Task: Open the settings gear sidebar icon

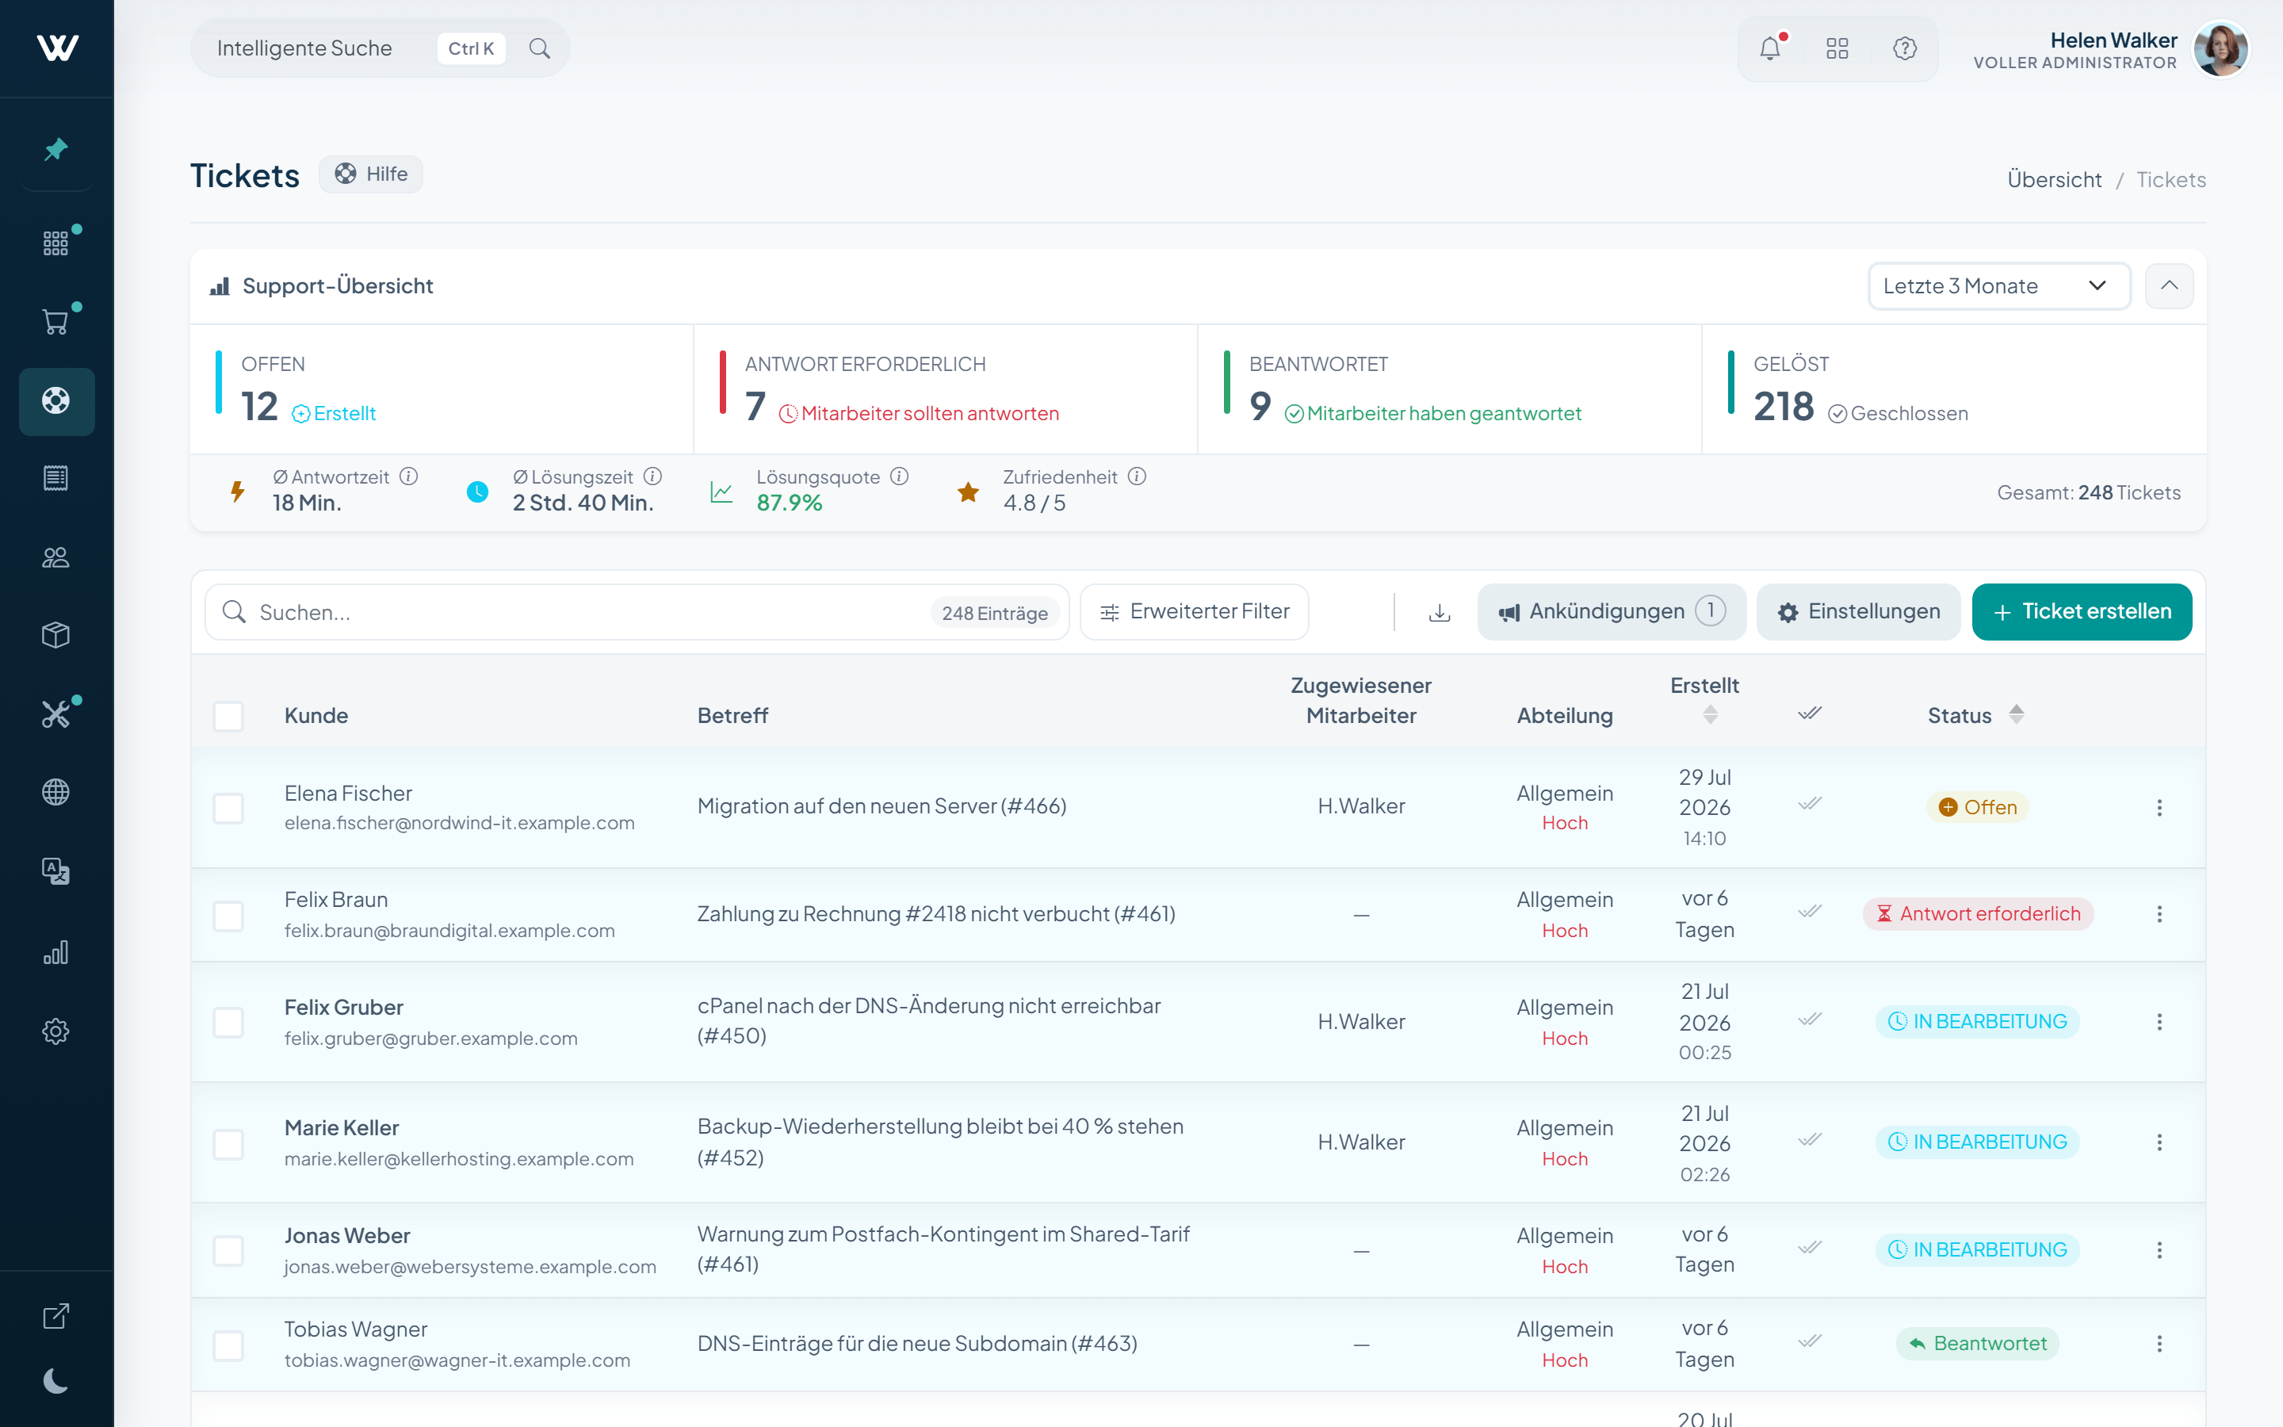Action: click(56, 1031)
